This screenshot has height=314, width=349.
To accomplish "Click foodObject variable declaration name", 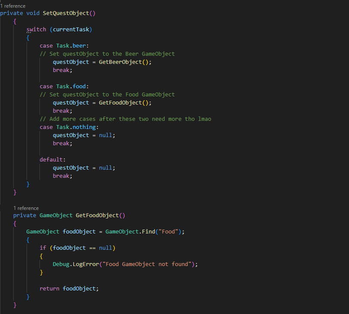I will point(79,231).
